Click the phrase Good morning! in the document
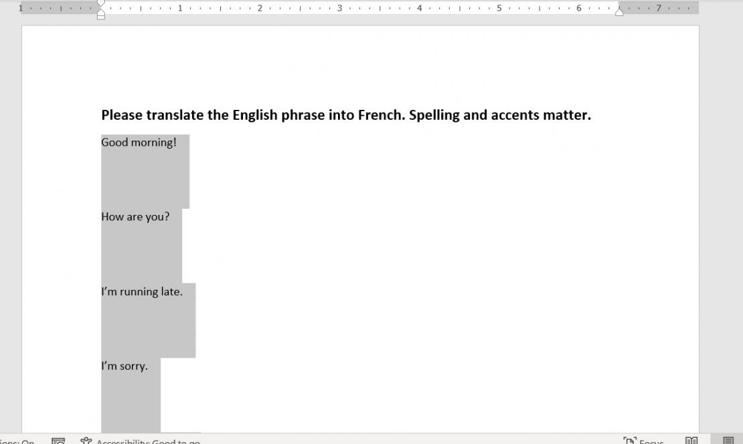This screenshot has height=444, width=743. (139, 142)
